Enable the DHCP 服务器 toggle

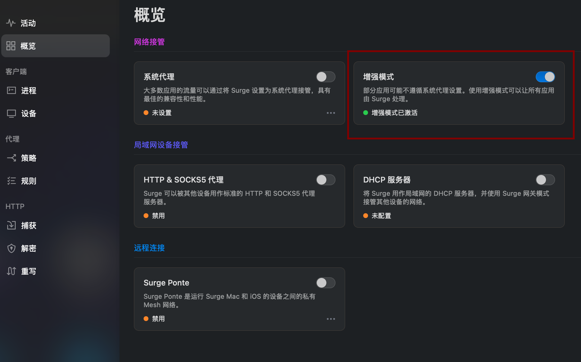(x=545, y=180)
